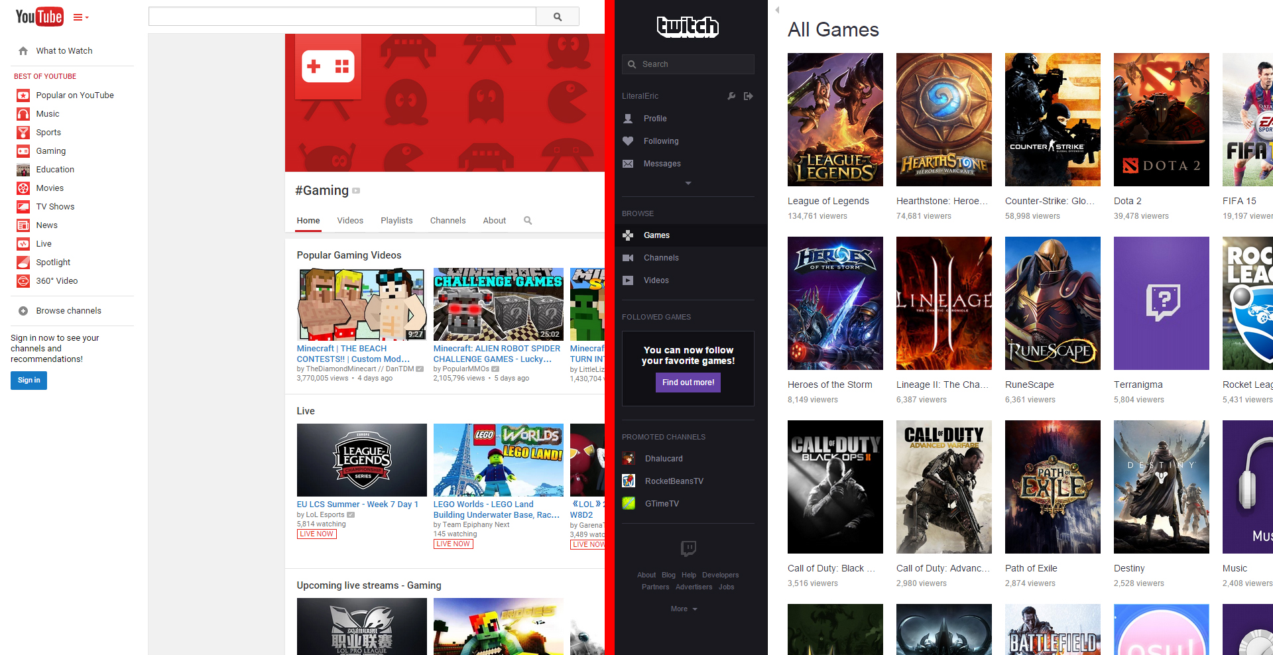Open the RuneScape game cover
This screenshot has height=655, width=1273.
[1053, 303]
